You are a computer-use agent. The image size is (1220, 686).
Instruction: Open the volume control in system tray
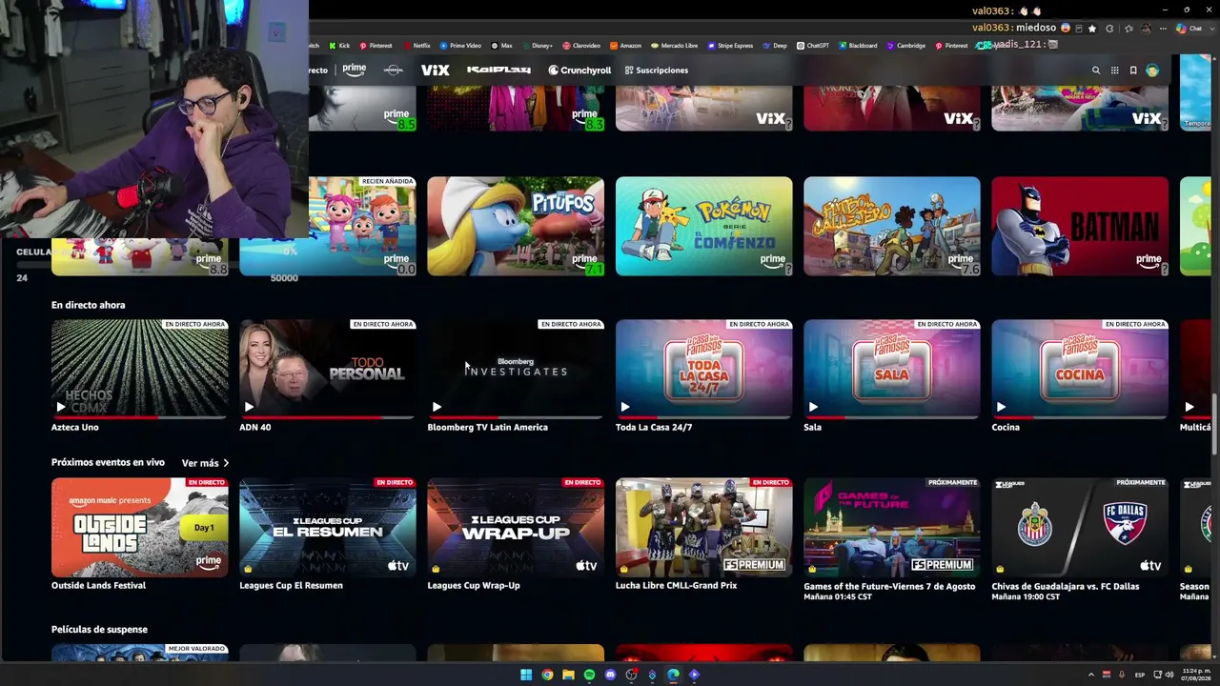point(1169,675)
